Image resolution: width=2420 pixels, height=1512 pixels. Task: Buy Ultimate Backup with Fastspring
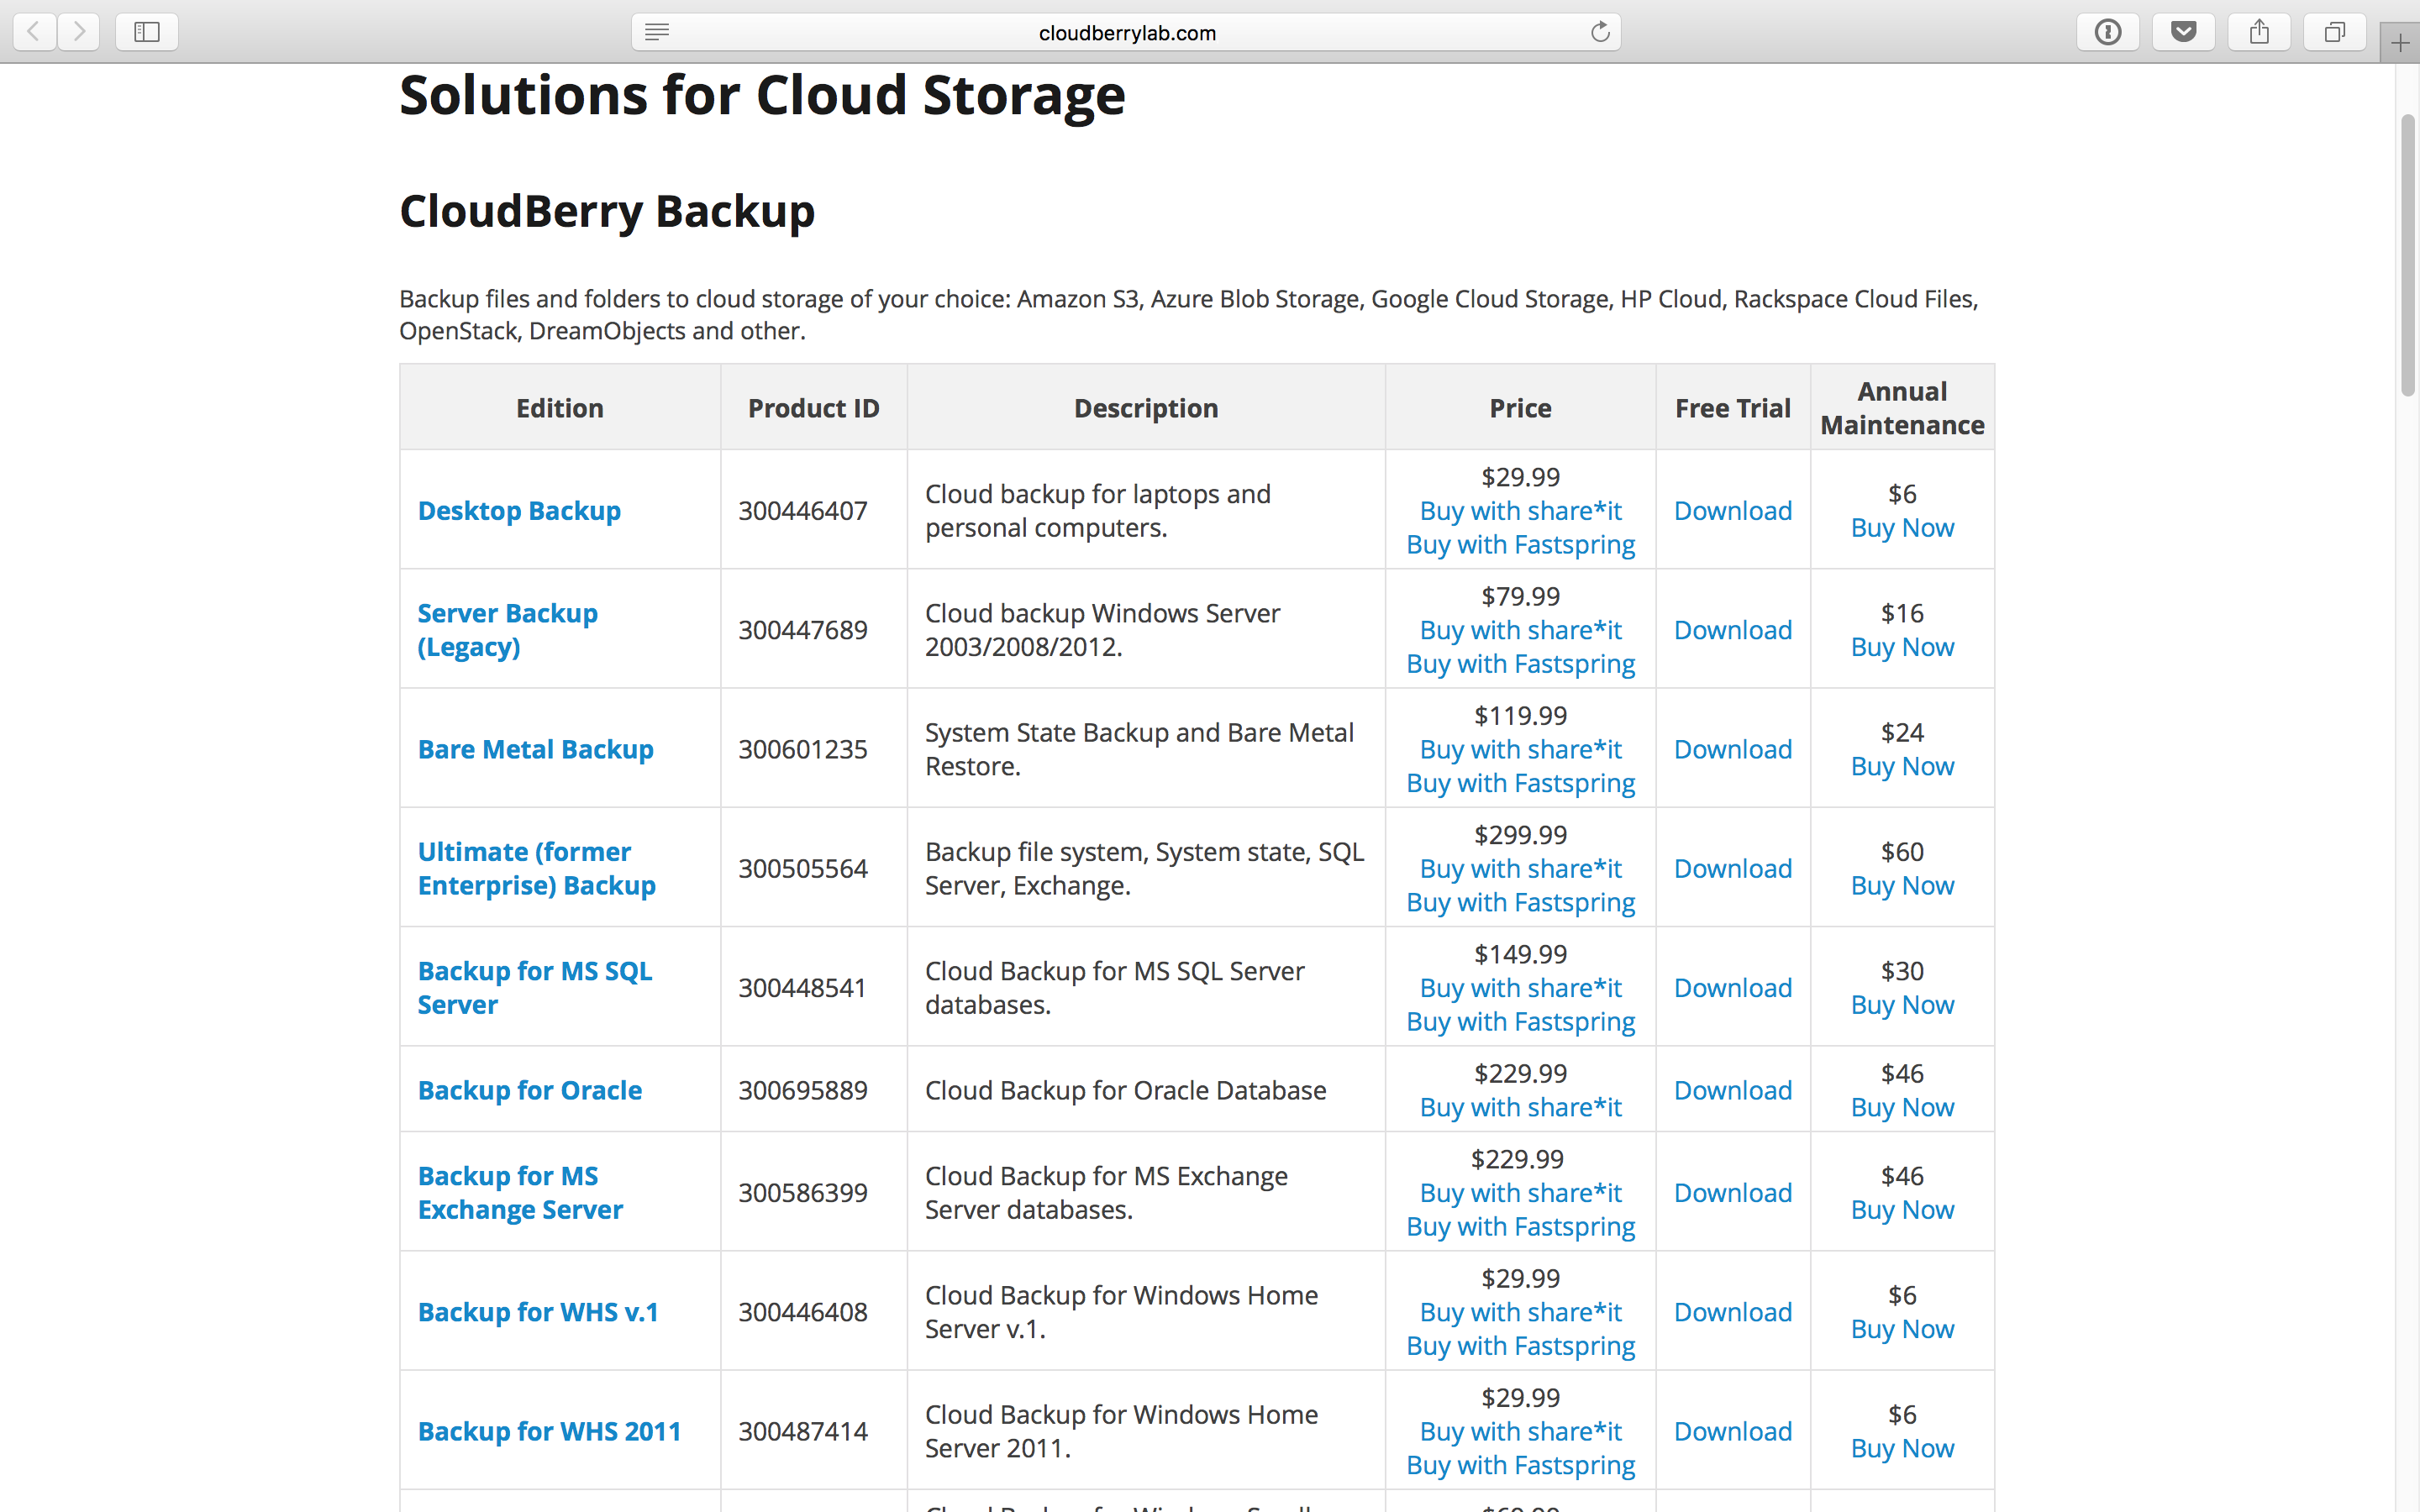click(1520, 902)
